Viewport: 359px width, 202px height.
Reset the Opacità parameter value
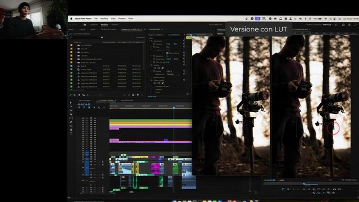(184, 71)
